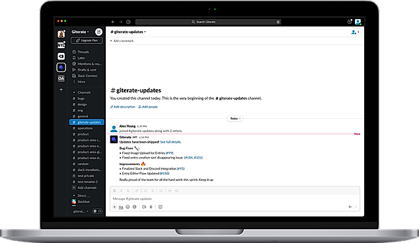Apply blockquote formatting
The width and height of the screenshot is (419, 243).
click(x=161, y=191)
